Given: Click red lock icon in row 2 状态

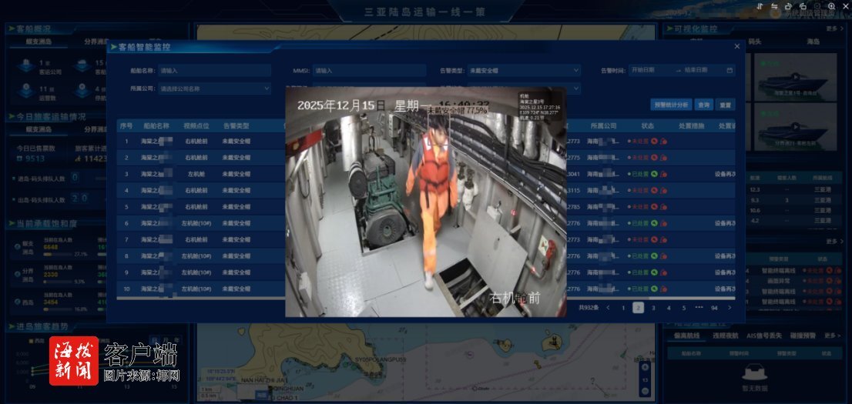Looking at the screenshot, I should [x=663, y=158].
